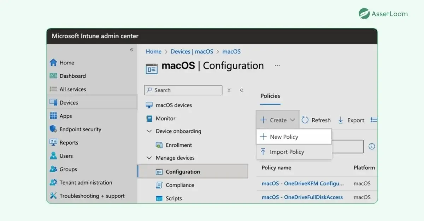Click the clear X beside Search box
This screenshot has height=221, width=424.
[229, 90]
